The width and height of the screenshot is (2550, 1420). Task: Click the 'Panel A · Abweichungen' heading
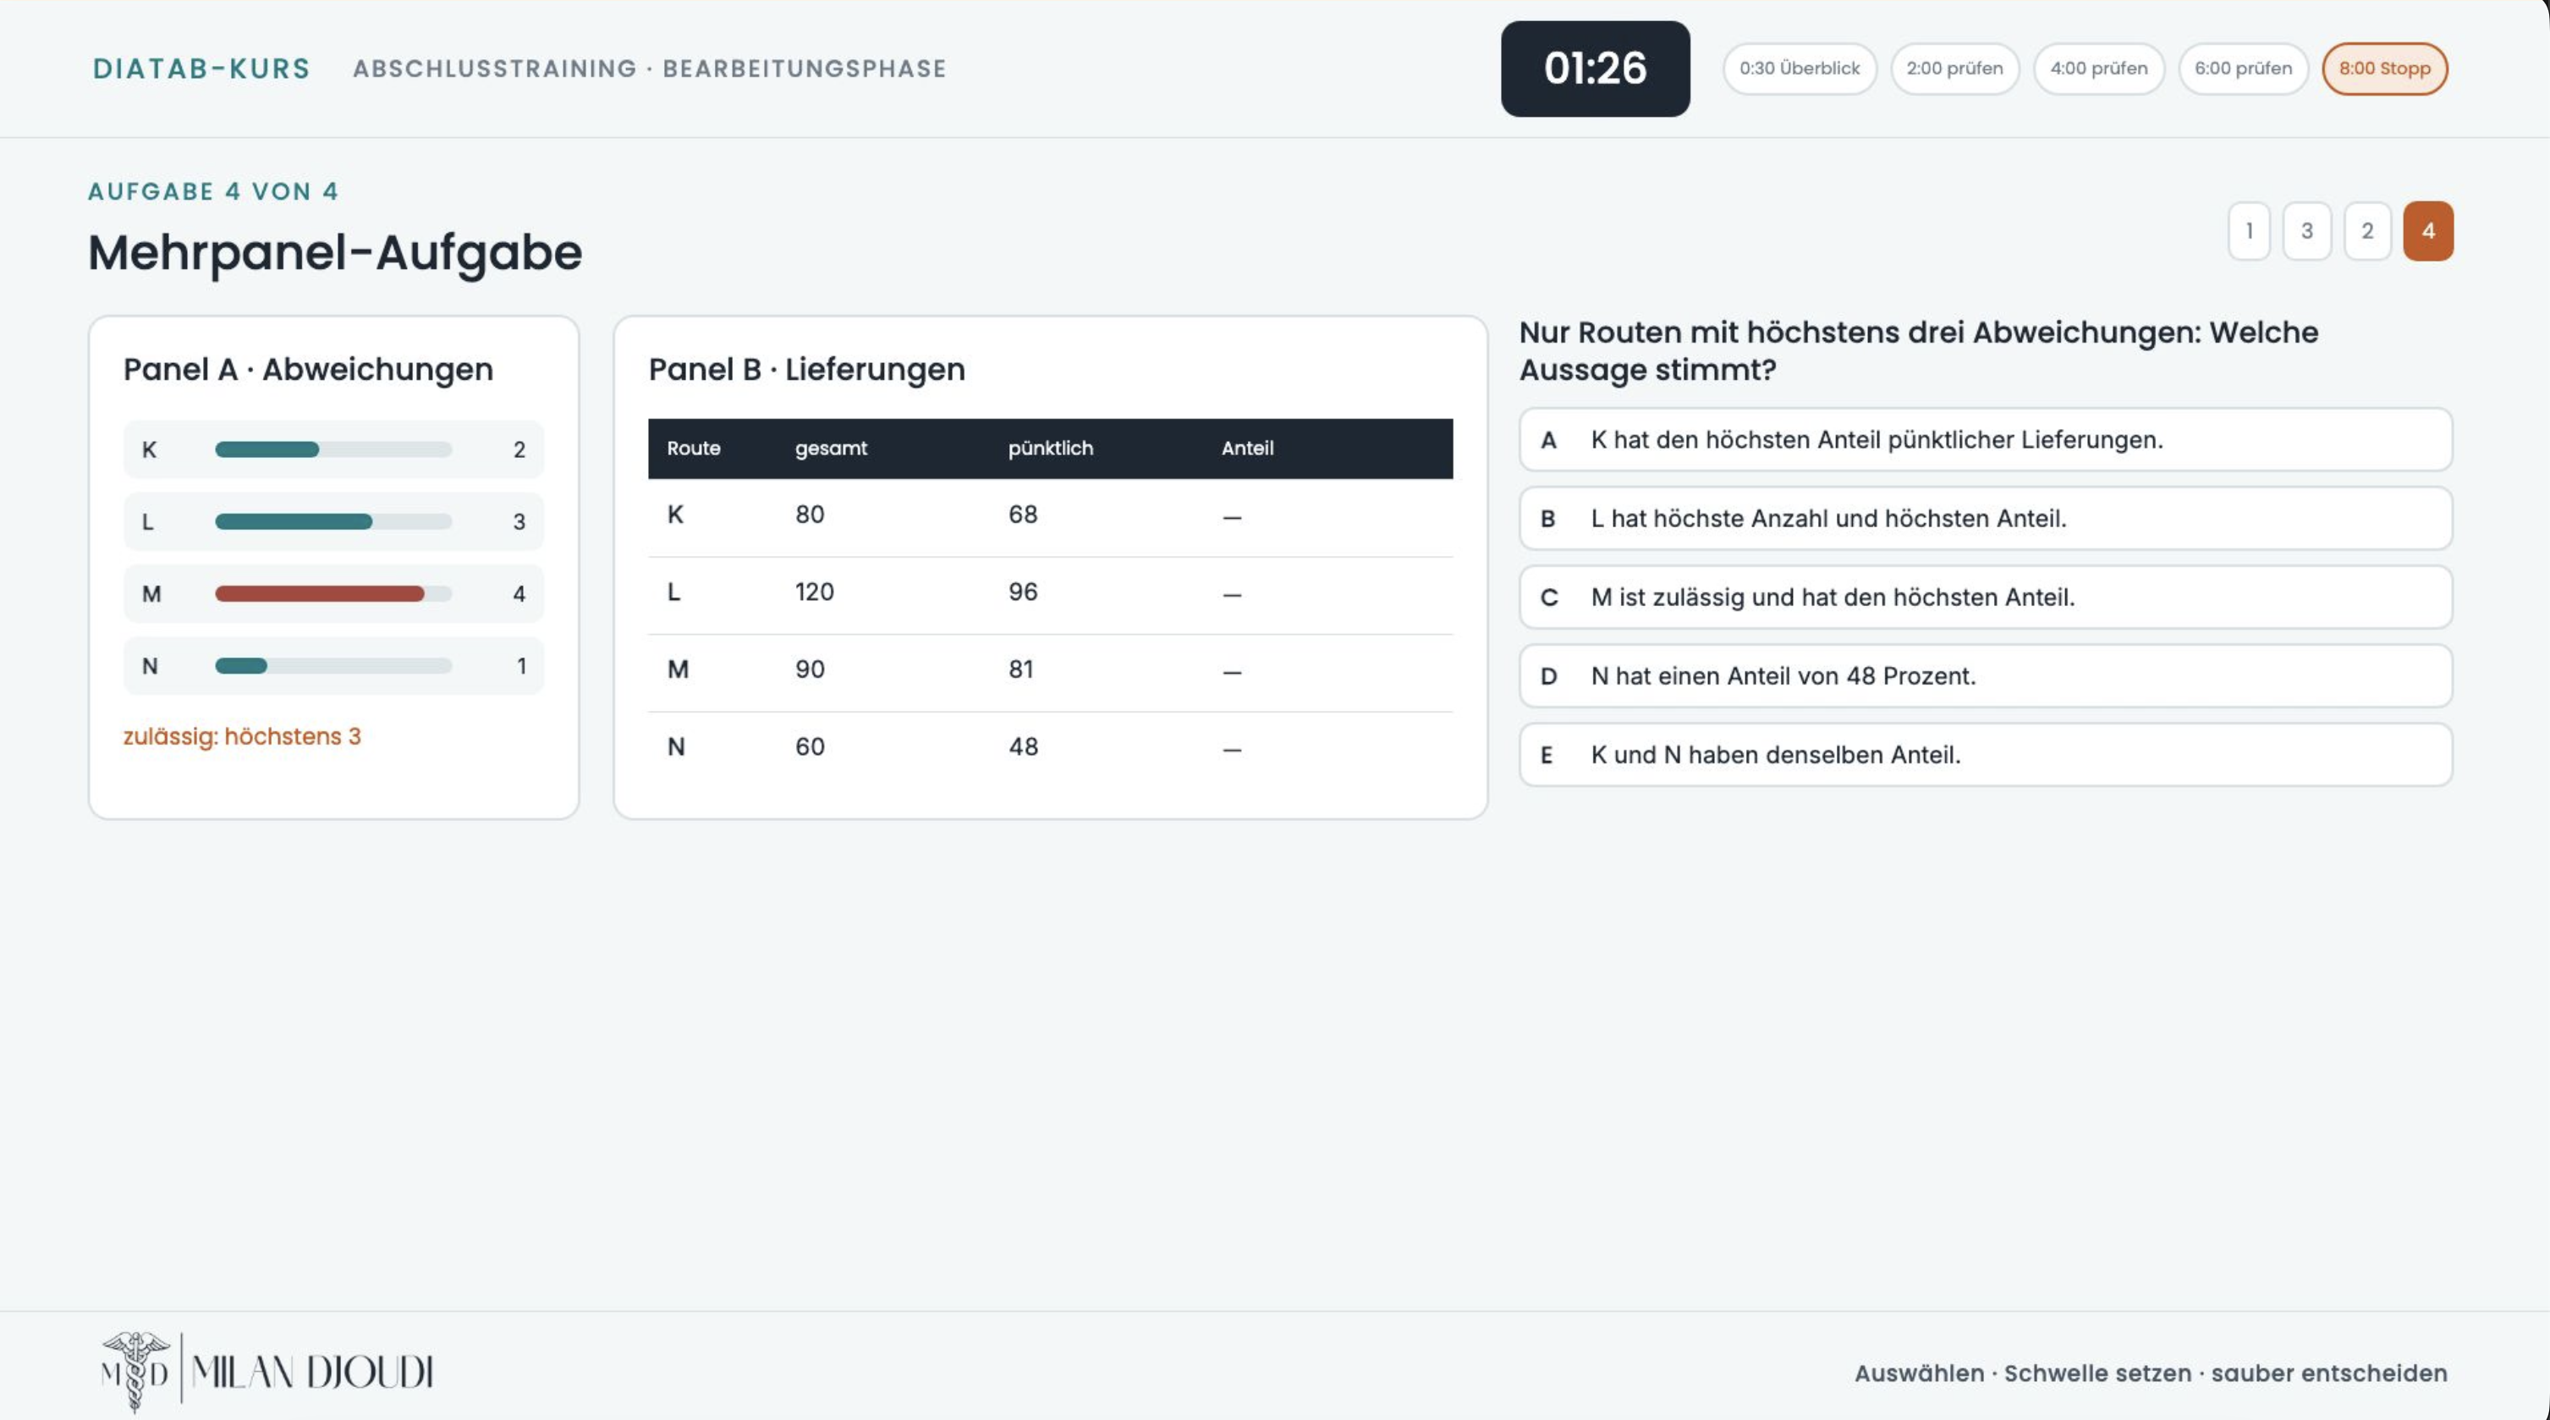[308, 369]
